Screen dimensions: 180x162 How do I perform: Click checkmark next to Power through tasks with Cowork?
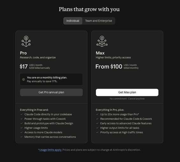[21, 119]
